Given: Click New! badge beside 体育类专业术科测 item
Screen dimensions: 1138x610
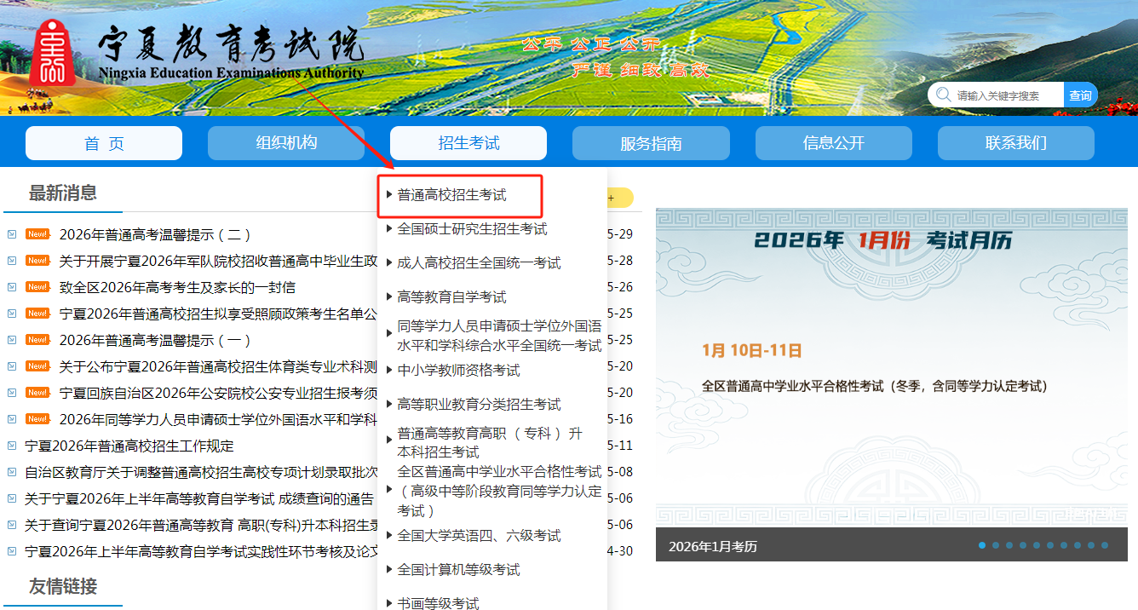Looking at the screenshot, I should pyautogui.click(x=37, y=366).
